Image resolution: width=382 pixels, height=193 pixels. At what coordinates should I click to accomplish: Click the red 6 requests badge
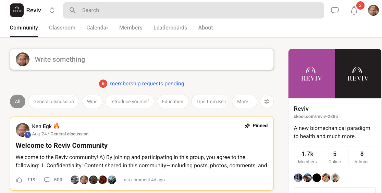pos(103,84)
